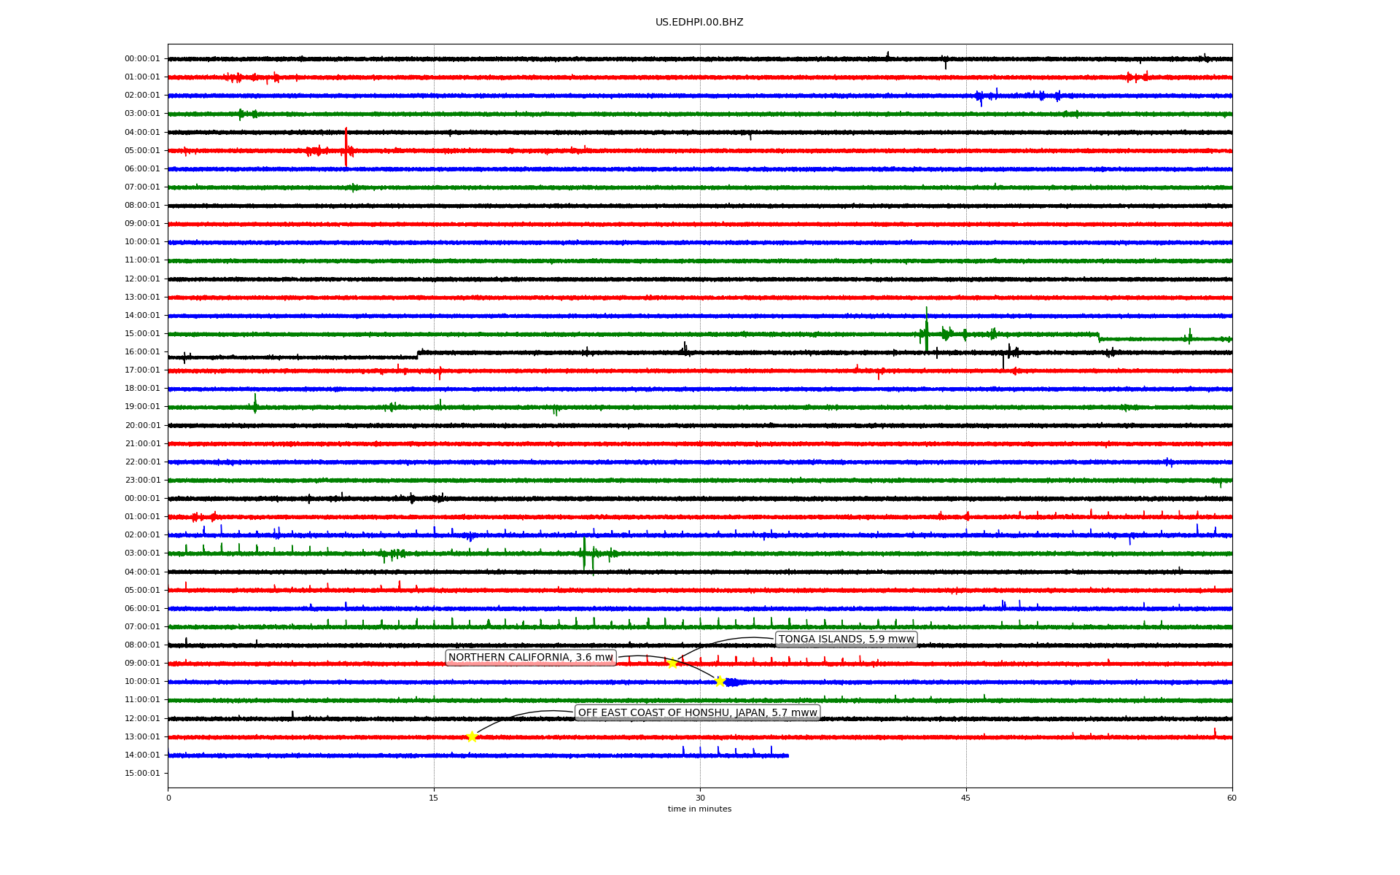Click the x-axis tick label 15
This screenshot has width=1400, height=875.
434,798
